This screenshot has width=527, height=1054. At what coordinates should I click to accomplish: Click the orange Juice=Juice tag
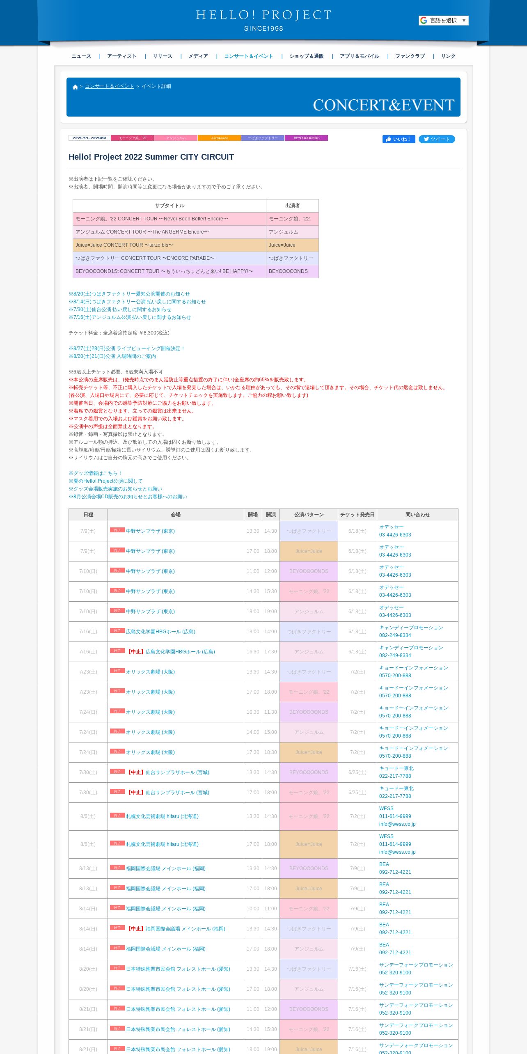click(x=219, y=138)
